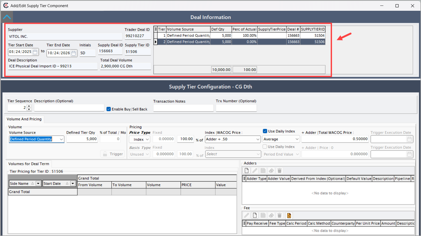Viewport: 421px width, 236px height.
Task: Click the SUPPLYTIERID column header
Action: (x=313, y=29)
